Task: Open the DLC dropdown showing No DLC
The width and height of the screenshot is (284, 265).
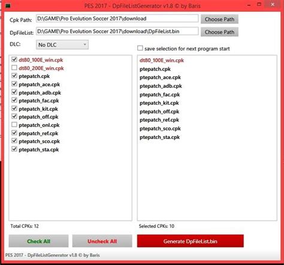Action: point(62,45)
